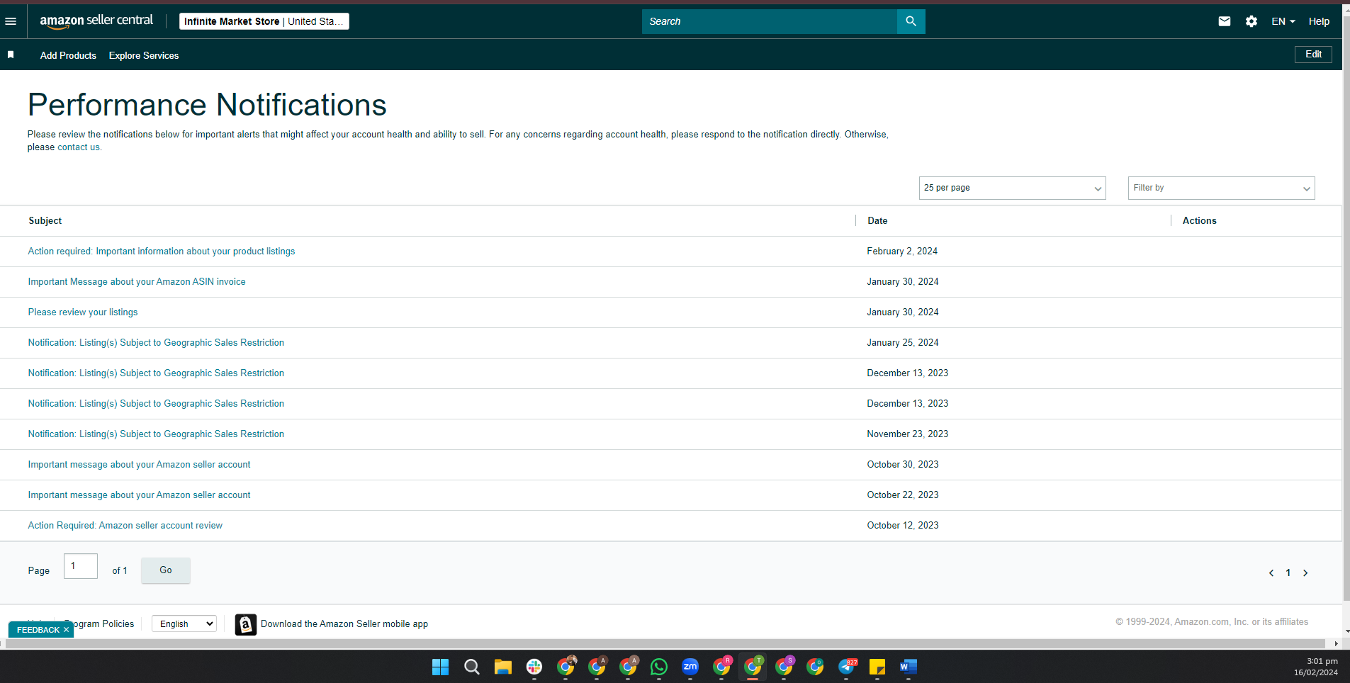Switch to Chrome profile R window
Viewport: 1350px width, 683px height.
click(x=721, y=667)
